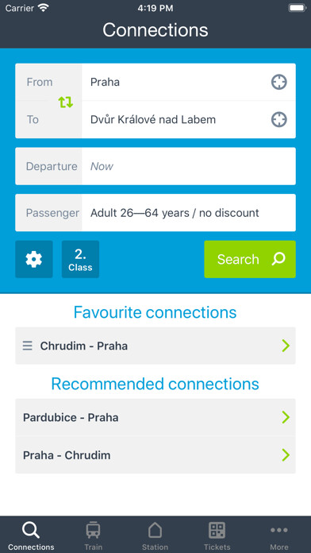Swap the From and To stations
Image resolution: width=311 pixels, height=553 pixels.
pyautogui.click(x=66, y=102)
